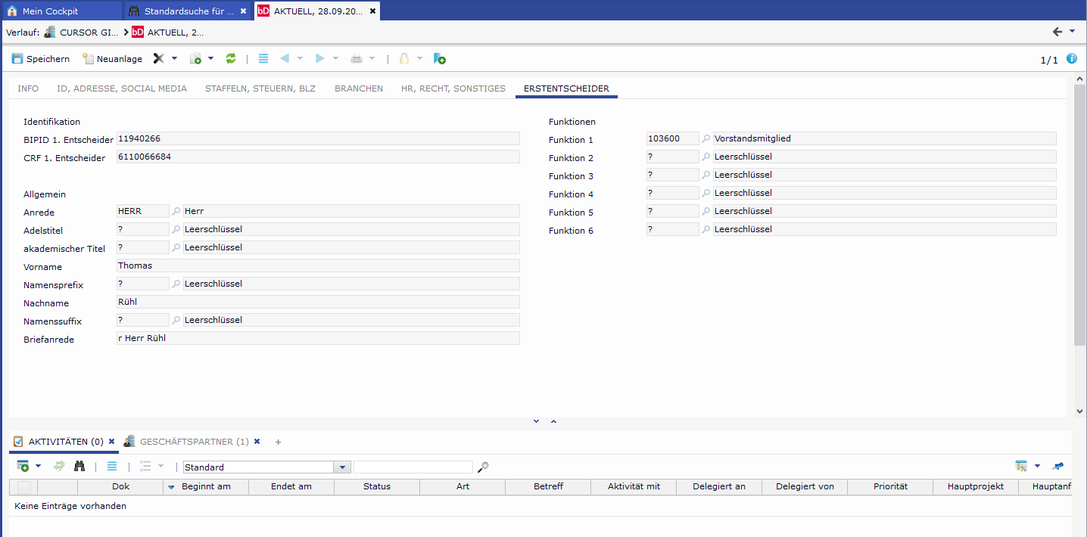The image size is (1087, 537).
Task: Switch to the BRANCHEN tab
Action: click(359, 88)
